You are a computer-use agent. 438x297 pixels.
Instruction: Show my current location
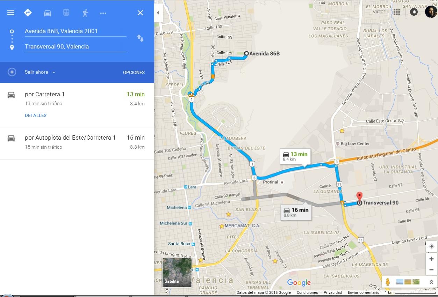[x=431, y=246]
